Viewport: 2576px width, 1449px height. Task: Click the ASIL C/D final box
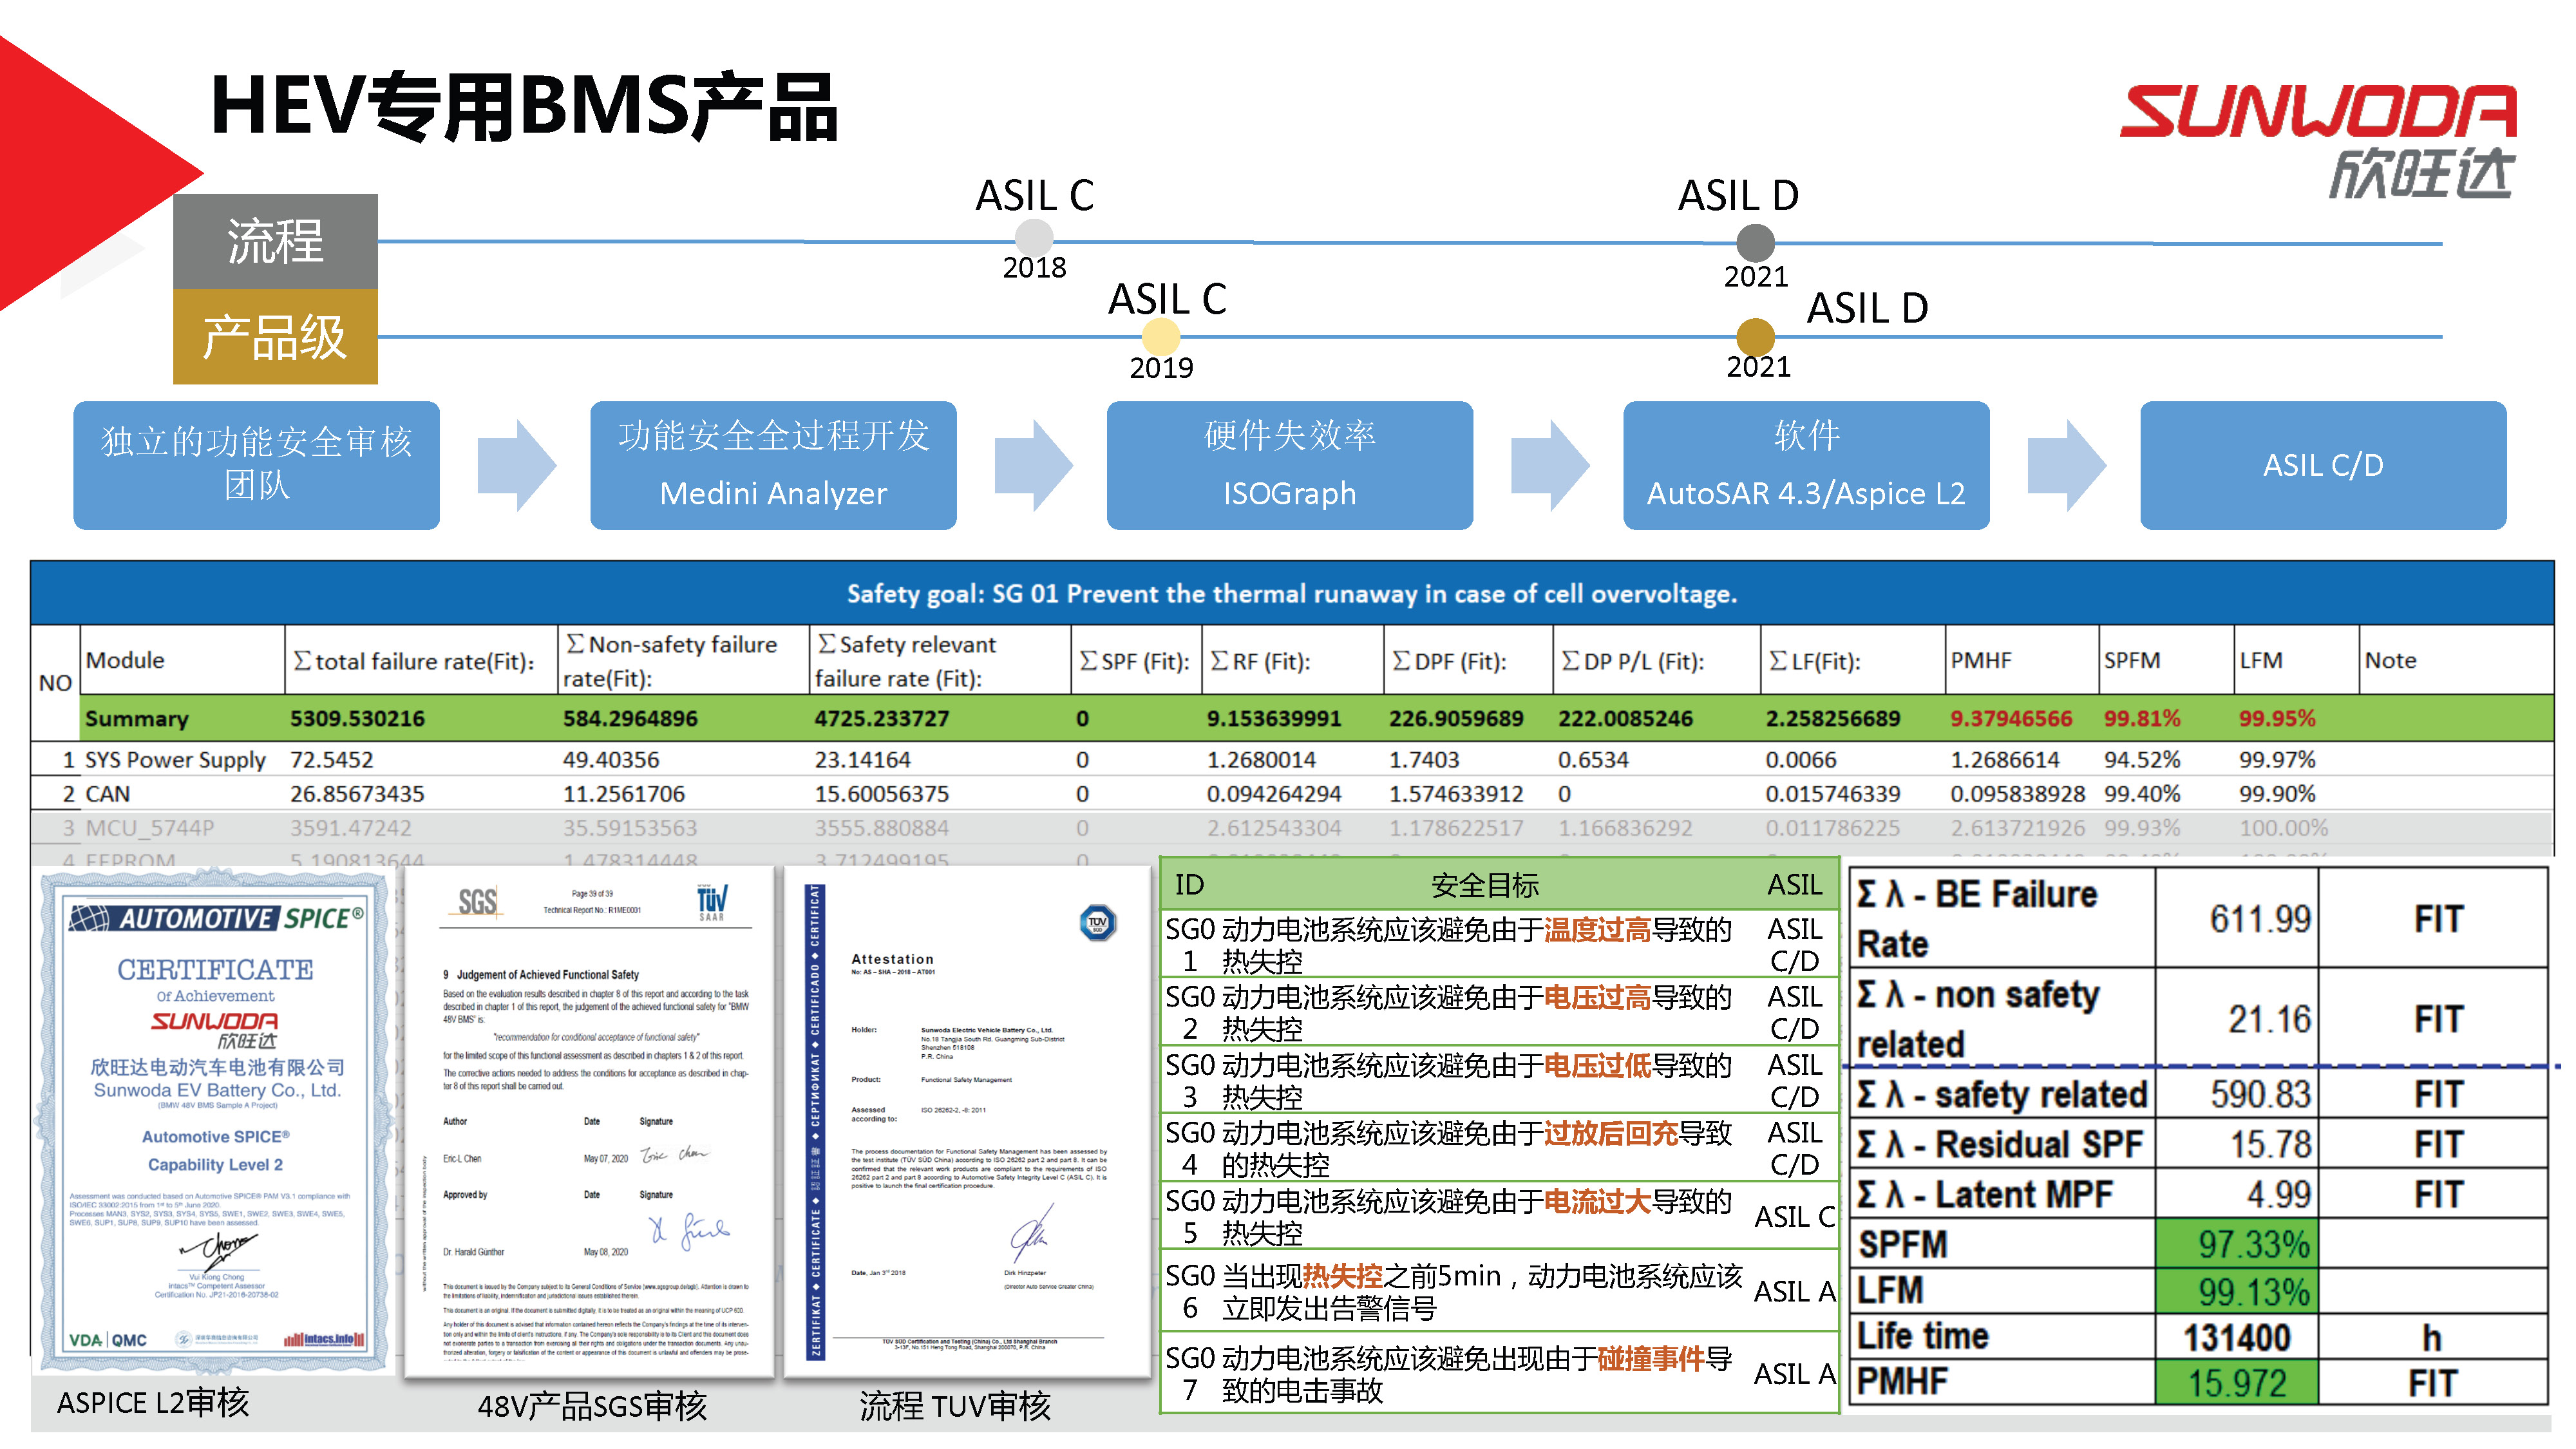click(x=2323, y=465)
